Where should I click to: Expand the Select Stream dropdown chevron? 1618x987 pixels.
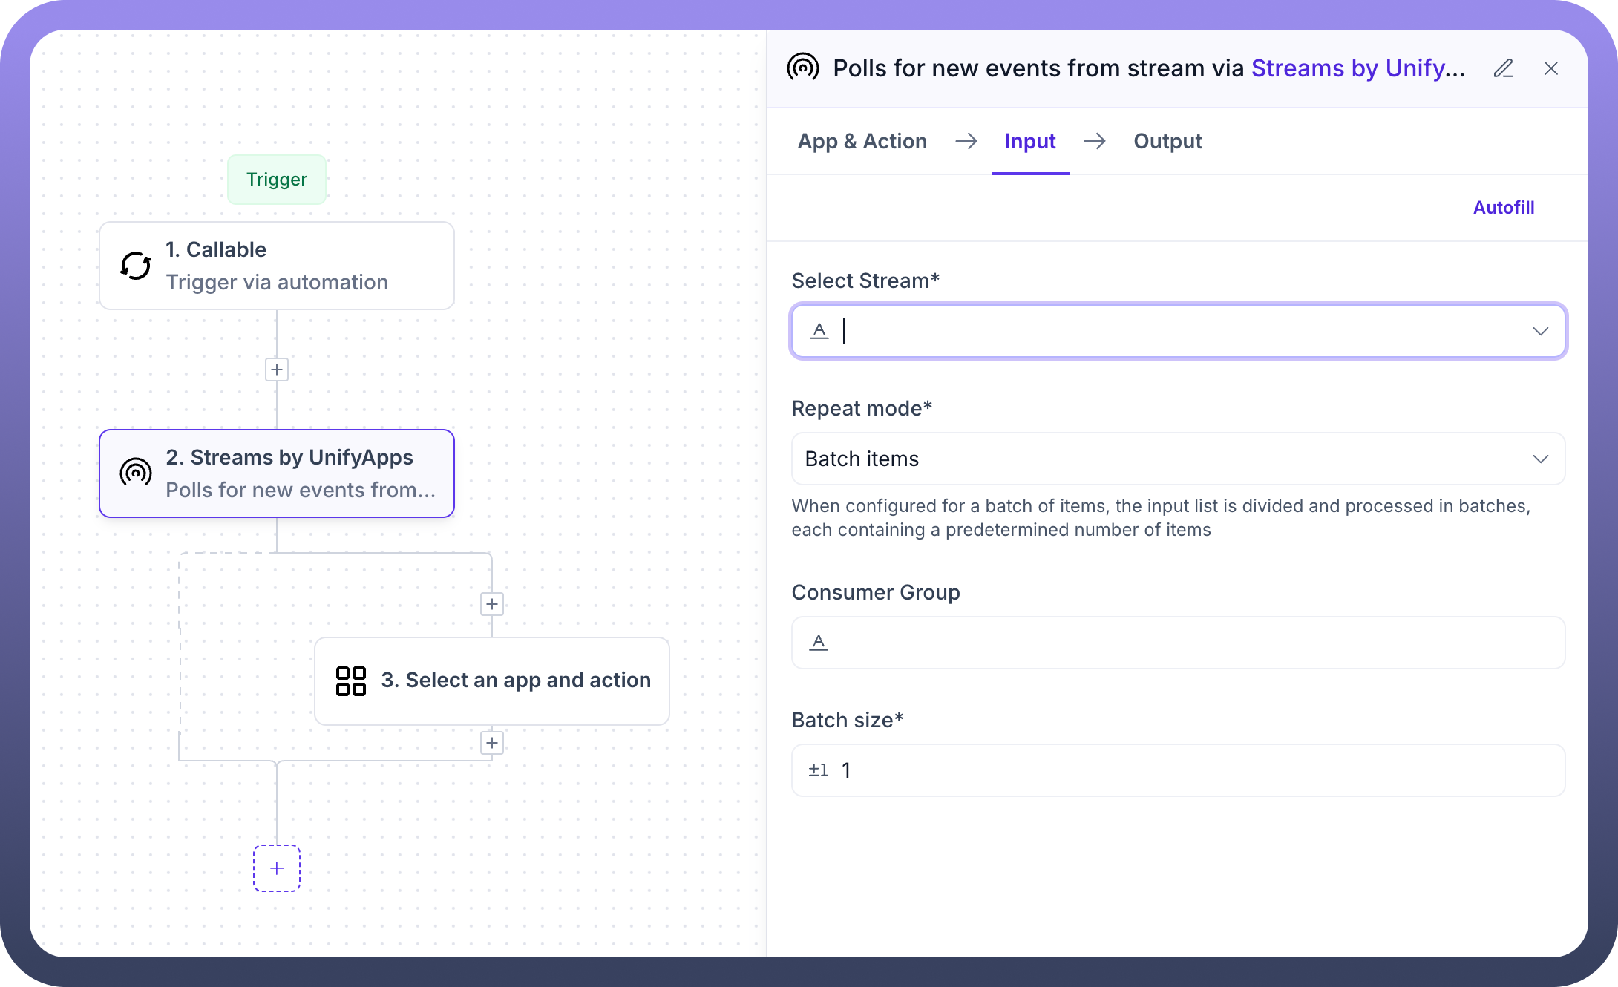(x=1540, y=331)
